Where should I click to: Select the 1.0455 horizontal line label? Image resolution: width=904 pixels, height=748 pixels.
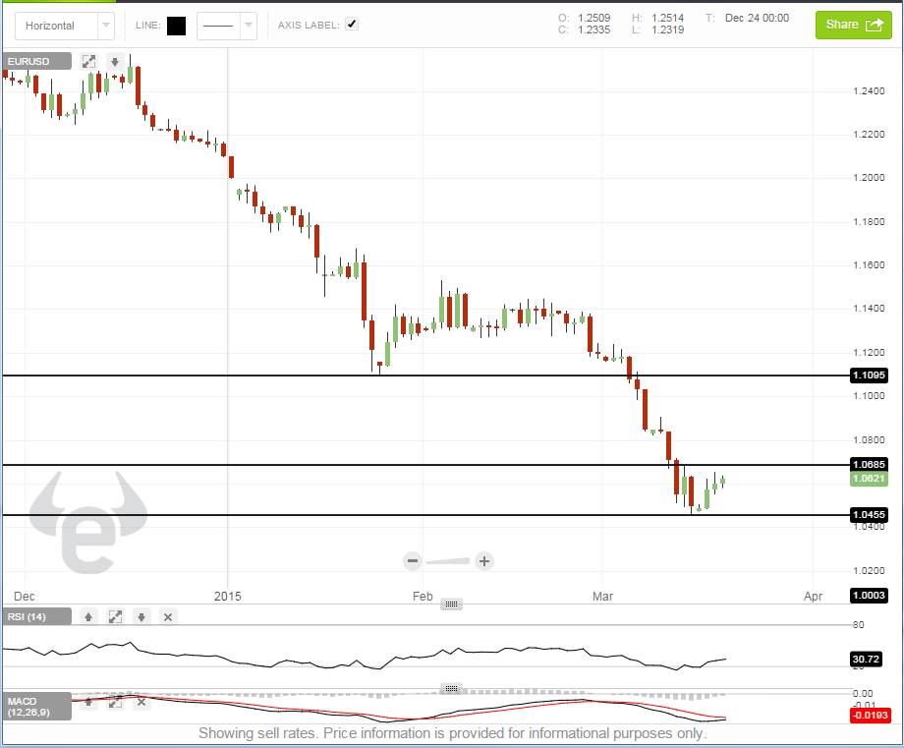pyautogui.click(x=869, y=514)
